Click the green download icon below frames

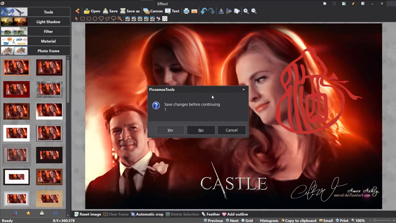[42, 213]
